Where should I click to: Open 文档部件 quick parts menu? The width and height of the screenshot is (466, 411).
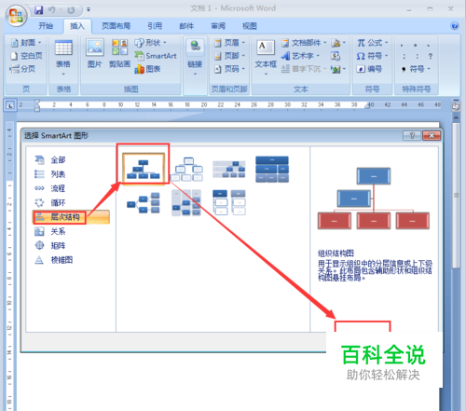pyautogui.click(x=304, y=43)
